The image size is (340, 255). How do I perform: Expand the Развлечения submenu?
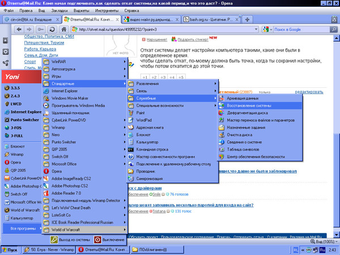click(173, 83)
